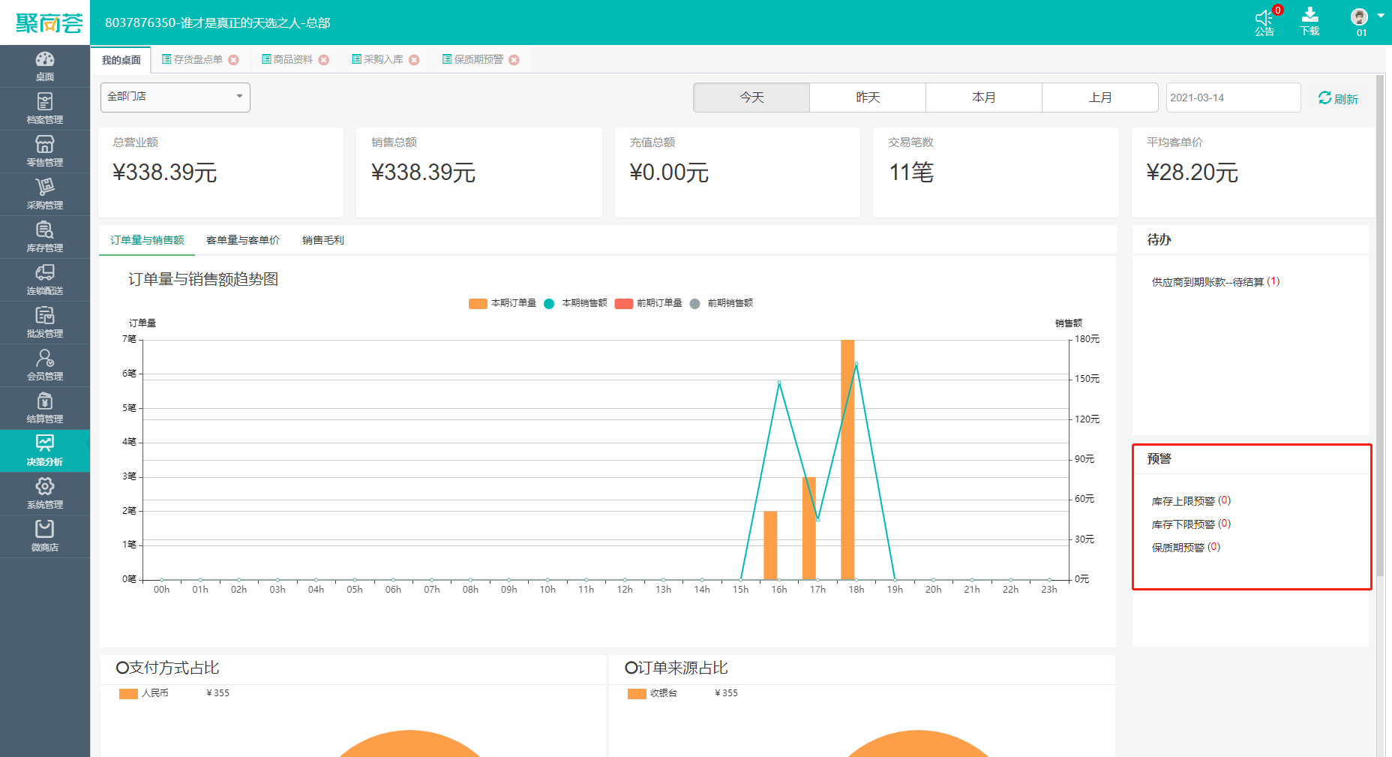Open 决策分析 in the sidebar
The height and width of the screenshot is (757, 1392).
point(45,451)
